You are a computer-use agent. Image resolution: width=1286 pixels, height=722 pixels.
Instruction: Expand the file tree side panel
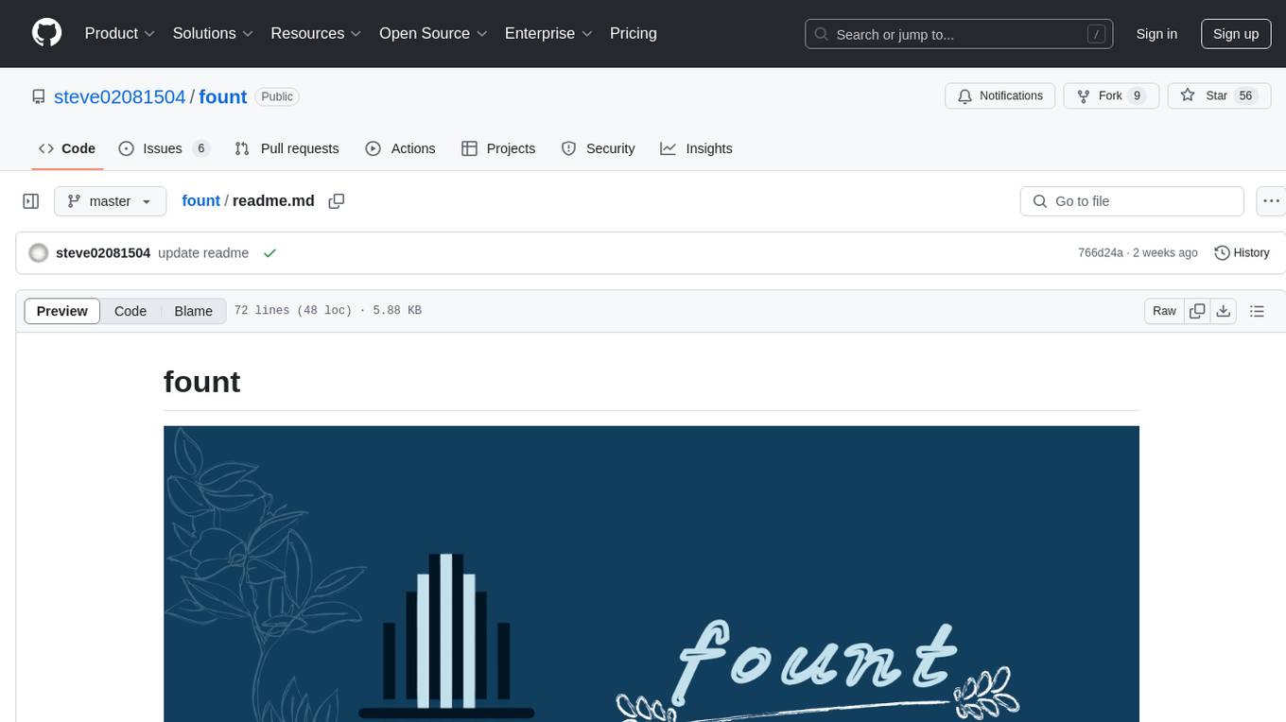[x=31, y=201]
